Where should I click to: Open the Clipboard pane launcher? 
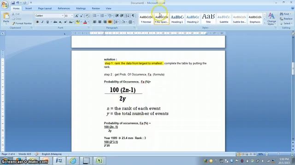pyautogui.click(x=31, y=27)
